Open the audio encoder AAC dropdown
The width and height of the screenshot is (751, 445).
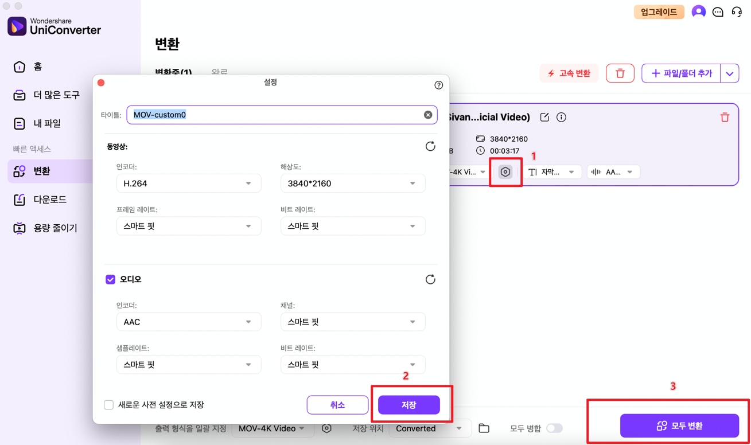point(189,322)
